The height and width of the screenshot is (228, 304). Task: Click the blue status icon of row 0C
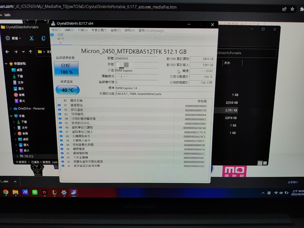62,153
